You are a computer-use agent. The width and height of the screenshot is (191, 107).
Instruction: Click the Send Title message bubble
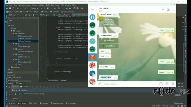coord(107,67)
